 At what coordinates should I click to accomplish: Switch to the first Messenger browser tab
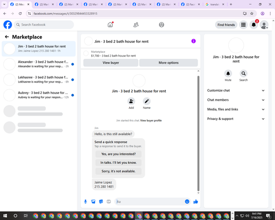[x=20, y=4]
